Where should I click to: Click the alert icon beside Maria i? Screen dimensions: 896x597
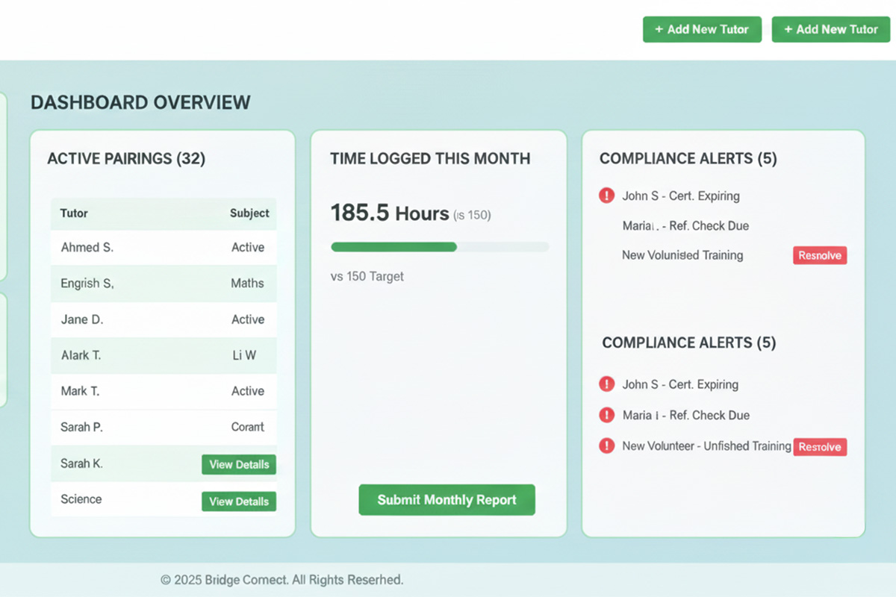pos(606,415)
